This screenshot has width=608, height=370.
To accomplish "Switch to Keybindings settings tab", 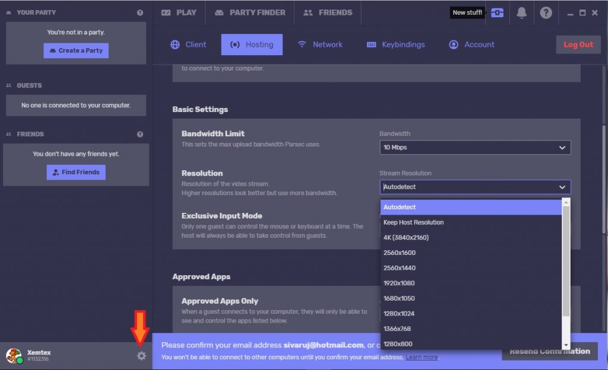I will tap(395, 44).
